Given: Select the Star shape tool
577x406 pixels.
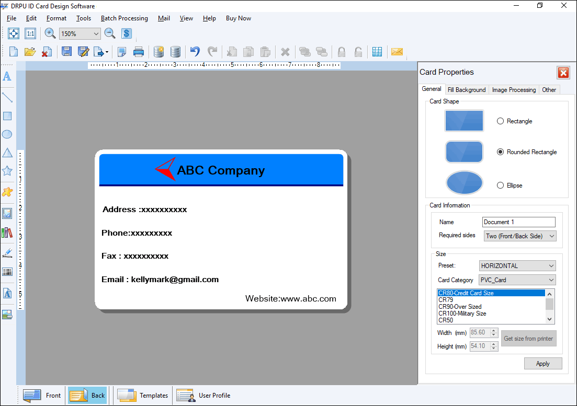Looking at the screenshot, I should pyautogui.click(x=7, y=171).
